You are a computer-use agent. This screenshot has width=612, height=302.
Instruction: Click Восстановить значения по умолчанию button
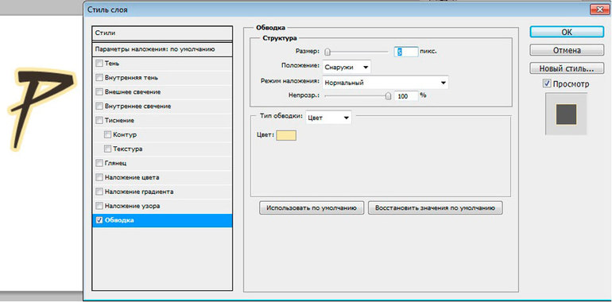tap(436, 208)
